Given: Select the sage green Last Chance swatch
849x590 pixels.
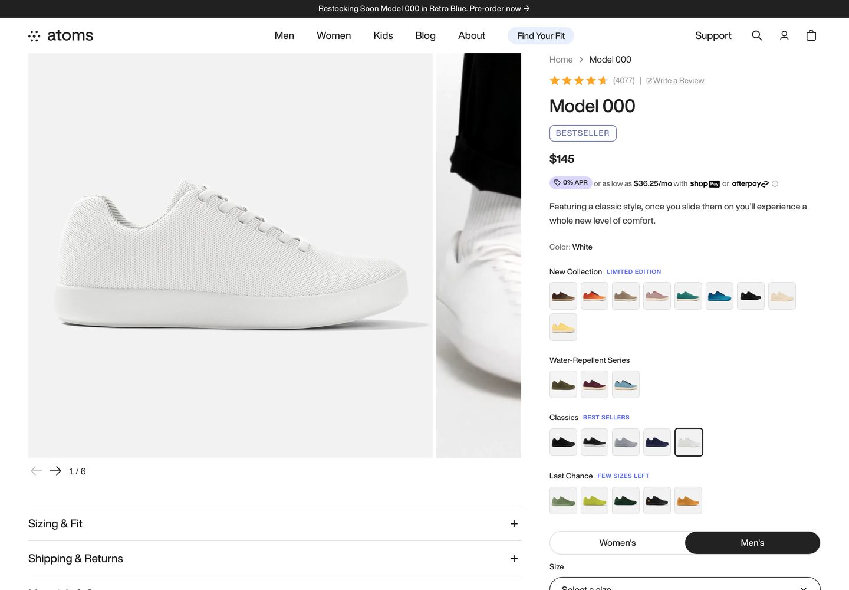Looking at the screenshot, I should click(563, 500).
